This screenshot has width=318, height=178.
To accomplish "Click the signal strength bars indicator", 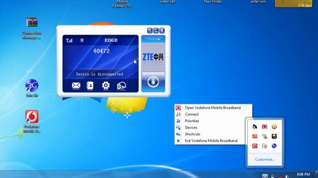I will [69, 41].
